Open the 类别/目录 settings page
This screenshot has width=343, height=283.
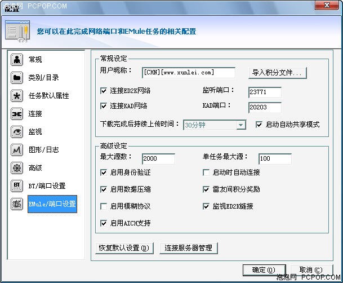coord(43,77)
